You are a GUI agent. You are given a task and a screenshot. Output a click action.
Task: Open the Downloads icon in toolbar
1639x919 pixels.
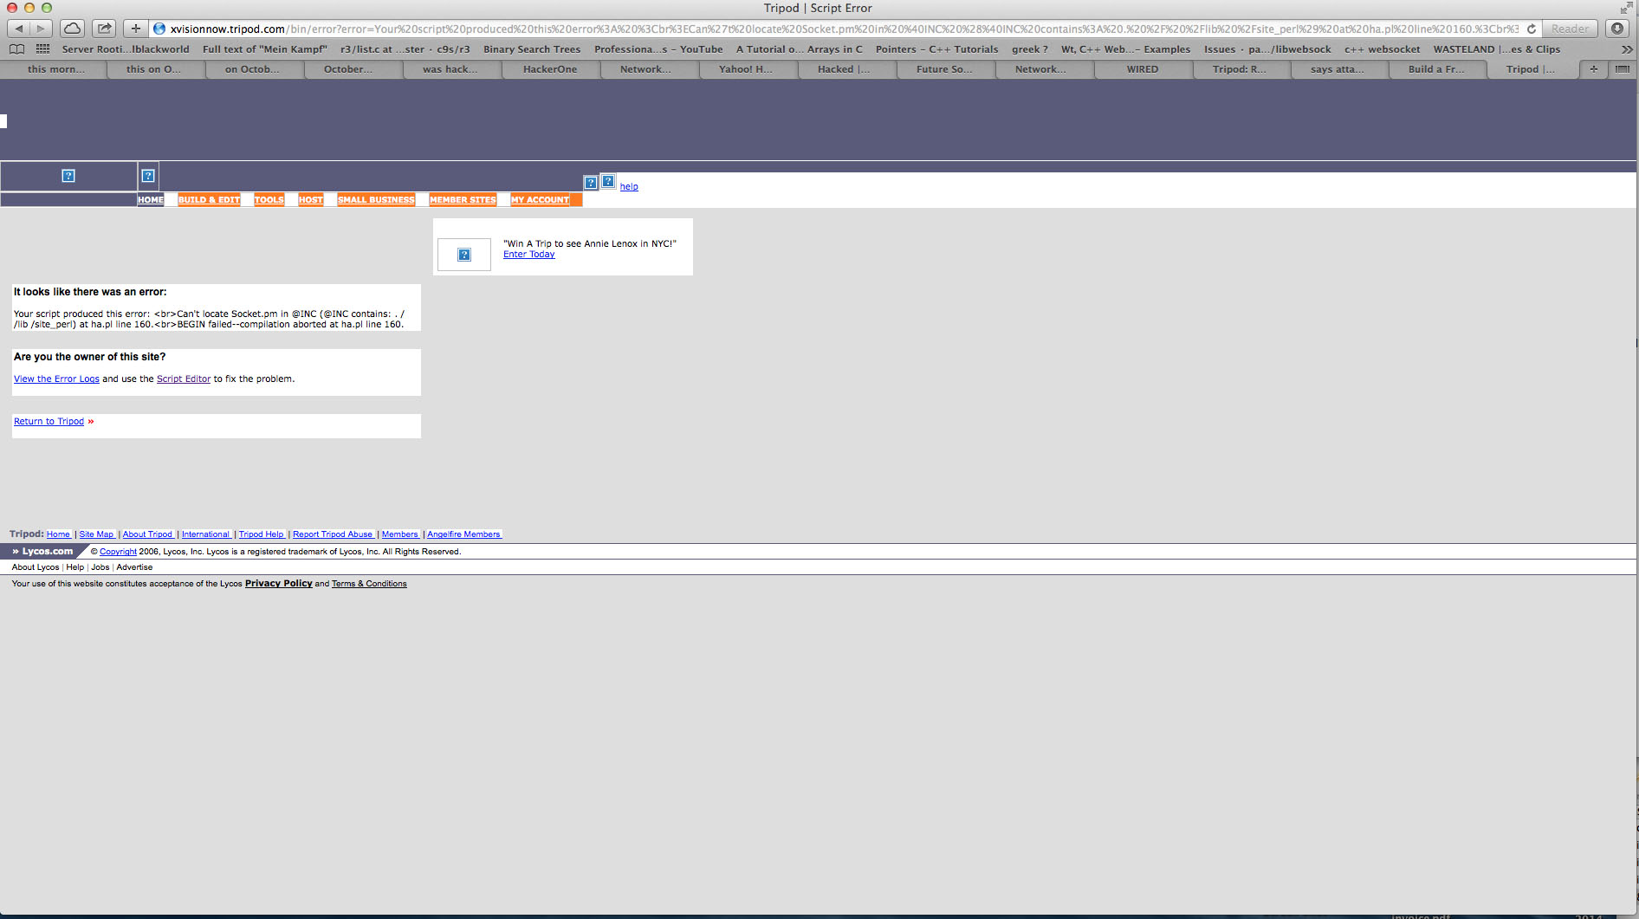[x=1616, y=29]
